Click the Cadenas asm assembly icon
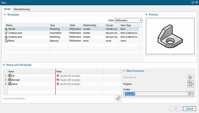The width and height of the screenshot is (199, 113). point(6,33)
